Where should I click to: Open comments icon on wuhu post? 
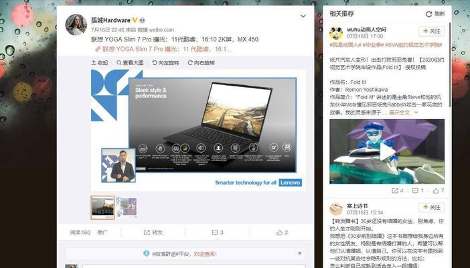point(418,190)
